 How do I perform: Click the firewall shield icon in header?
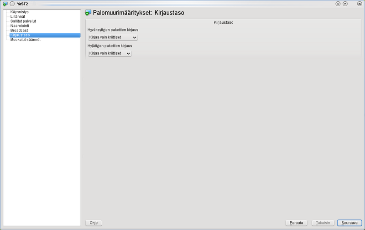pos(88,13)
